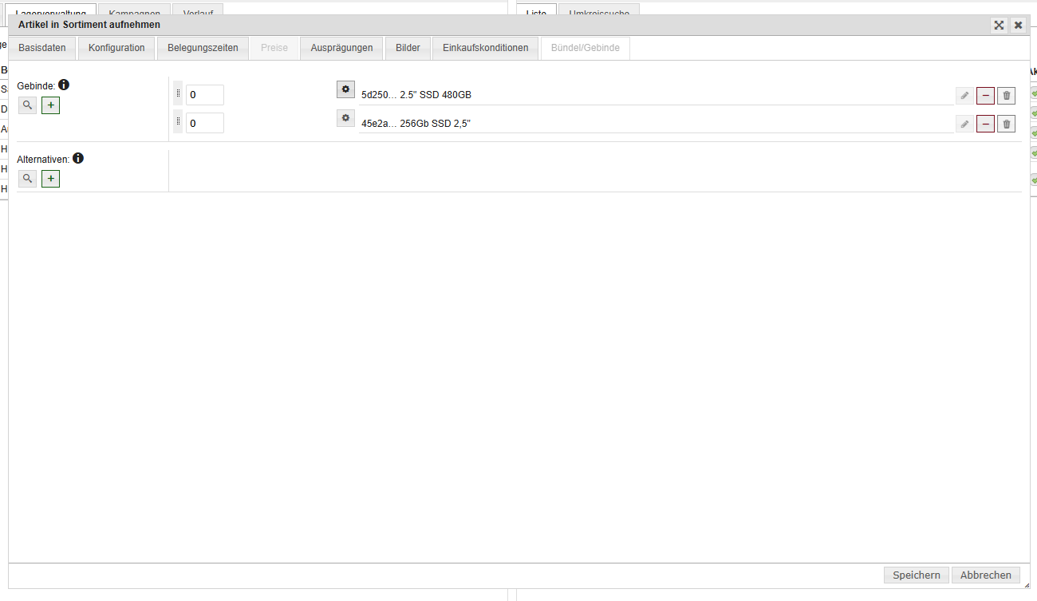
Task: Delete the 2.5" SSD 480GB entry
Action: pos(1006,96)
